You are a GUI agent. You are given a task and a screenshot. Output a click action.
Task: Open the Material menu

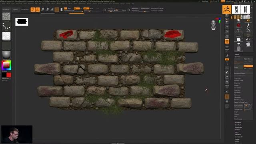(65, 4)
